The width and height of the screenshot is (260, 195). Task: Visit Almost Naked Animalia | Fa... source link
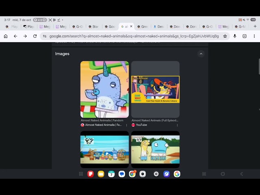[101, 125]
